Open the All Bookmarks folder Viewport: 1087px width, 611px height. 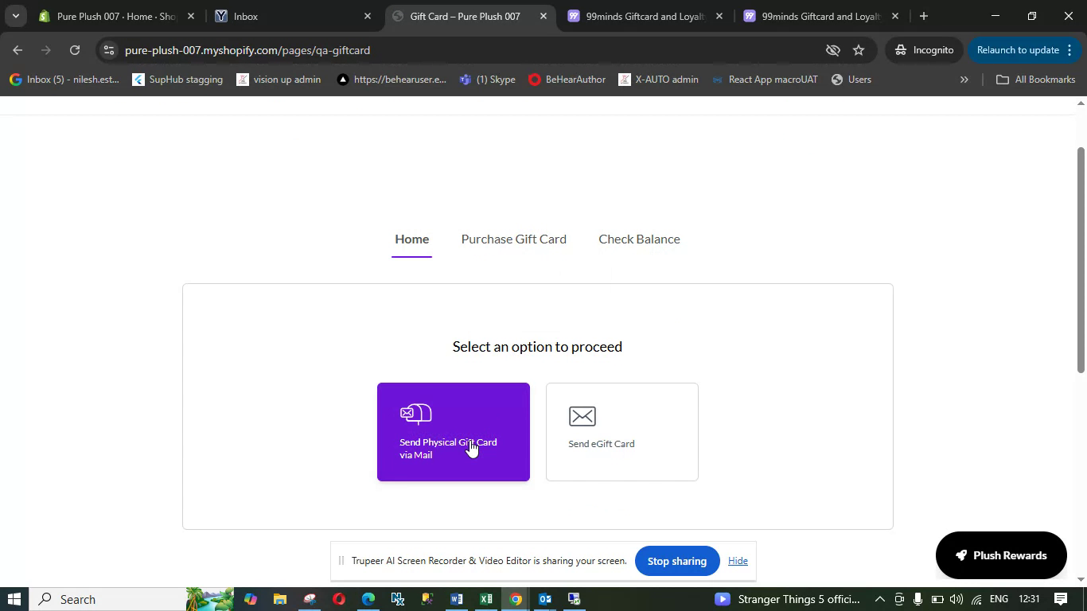click(x=1035, y=80)
